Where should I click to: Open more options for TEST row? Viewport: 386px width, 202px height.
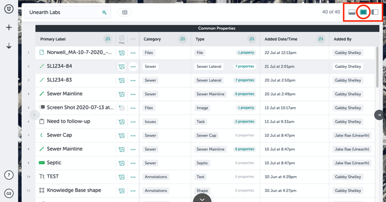click(133, 177)
